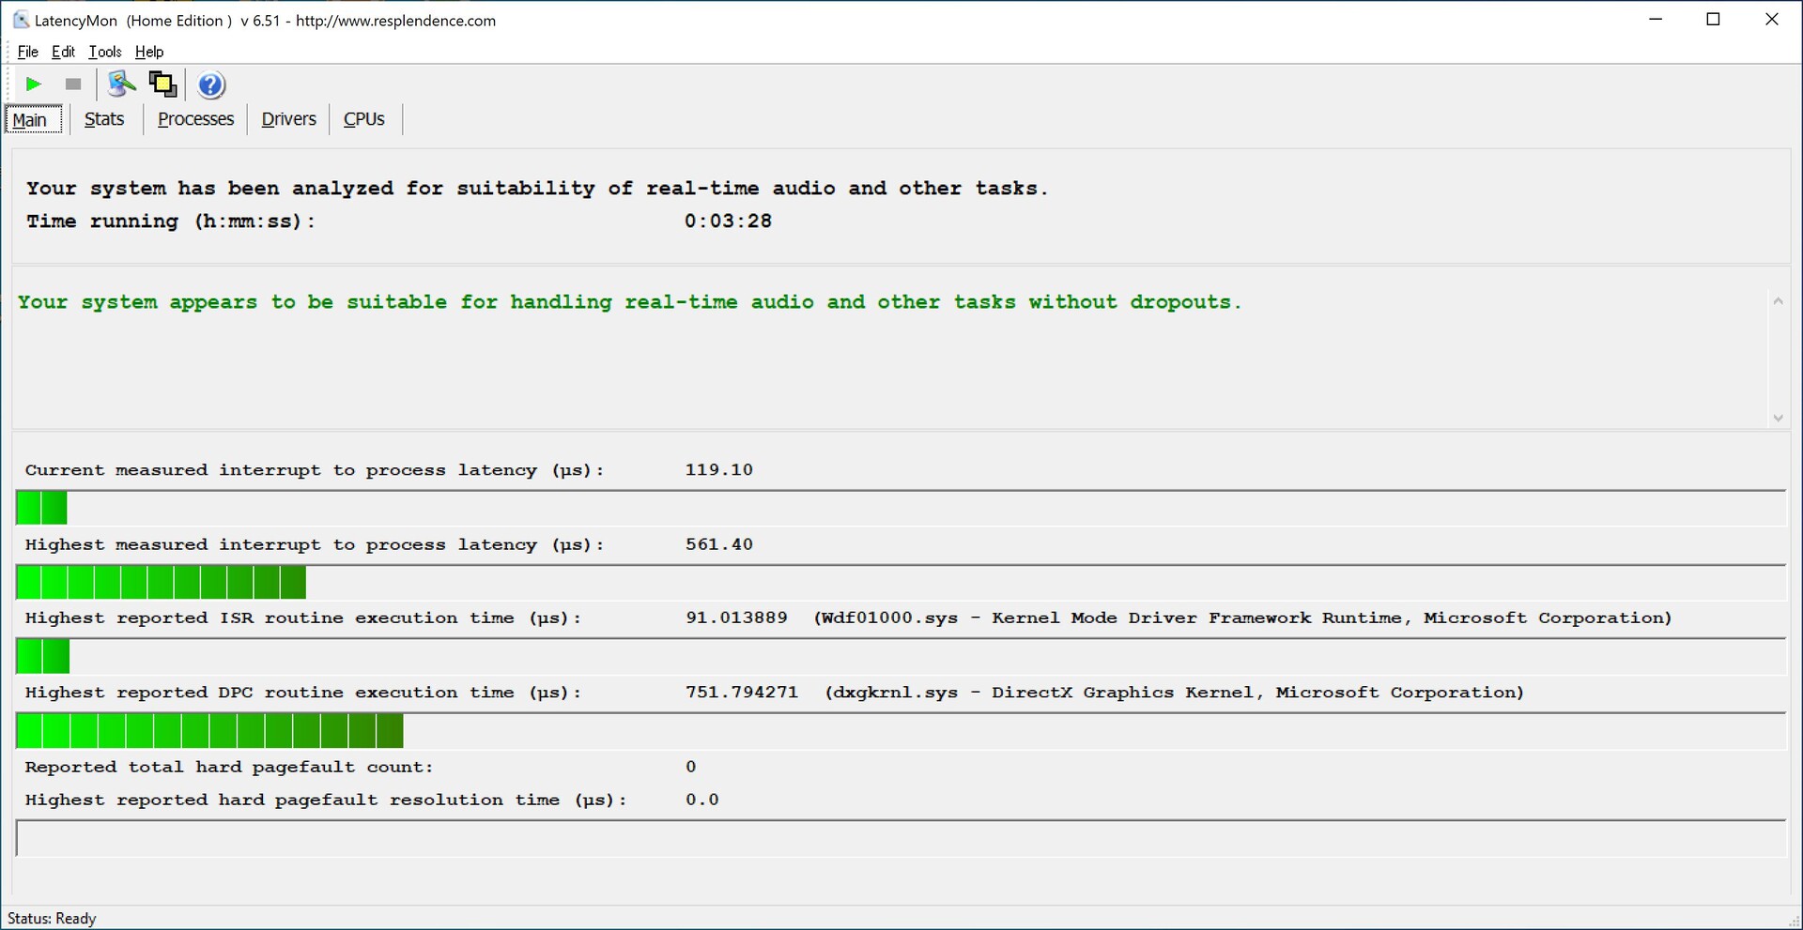Screen dimensions: 1803x930
Task: Switch to the Stats tab
Action: click(x=103, y=119)
